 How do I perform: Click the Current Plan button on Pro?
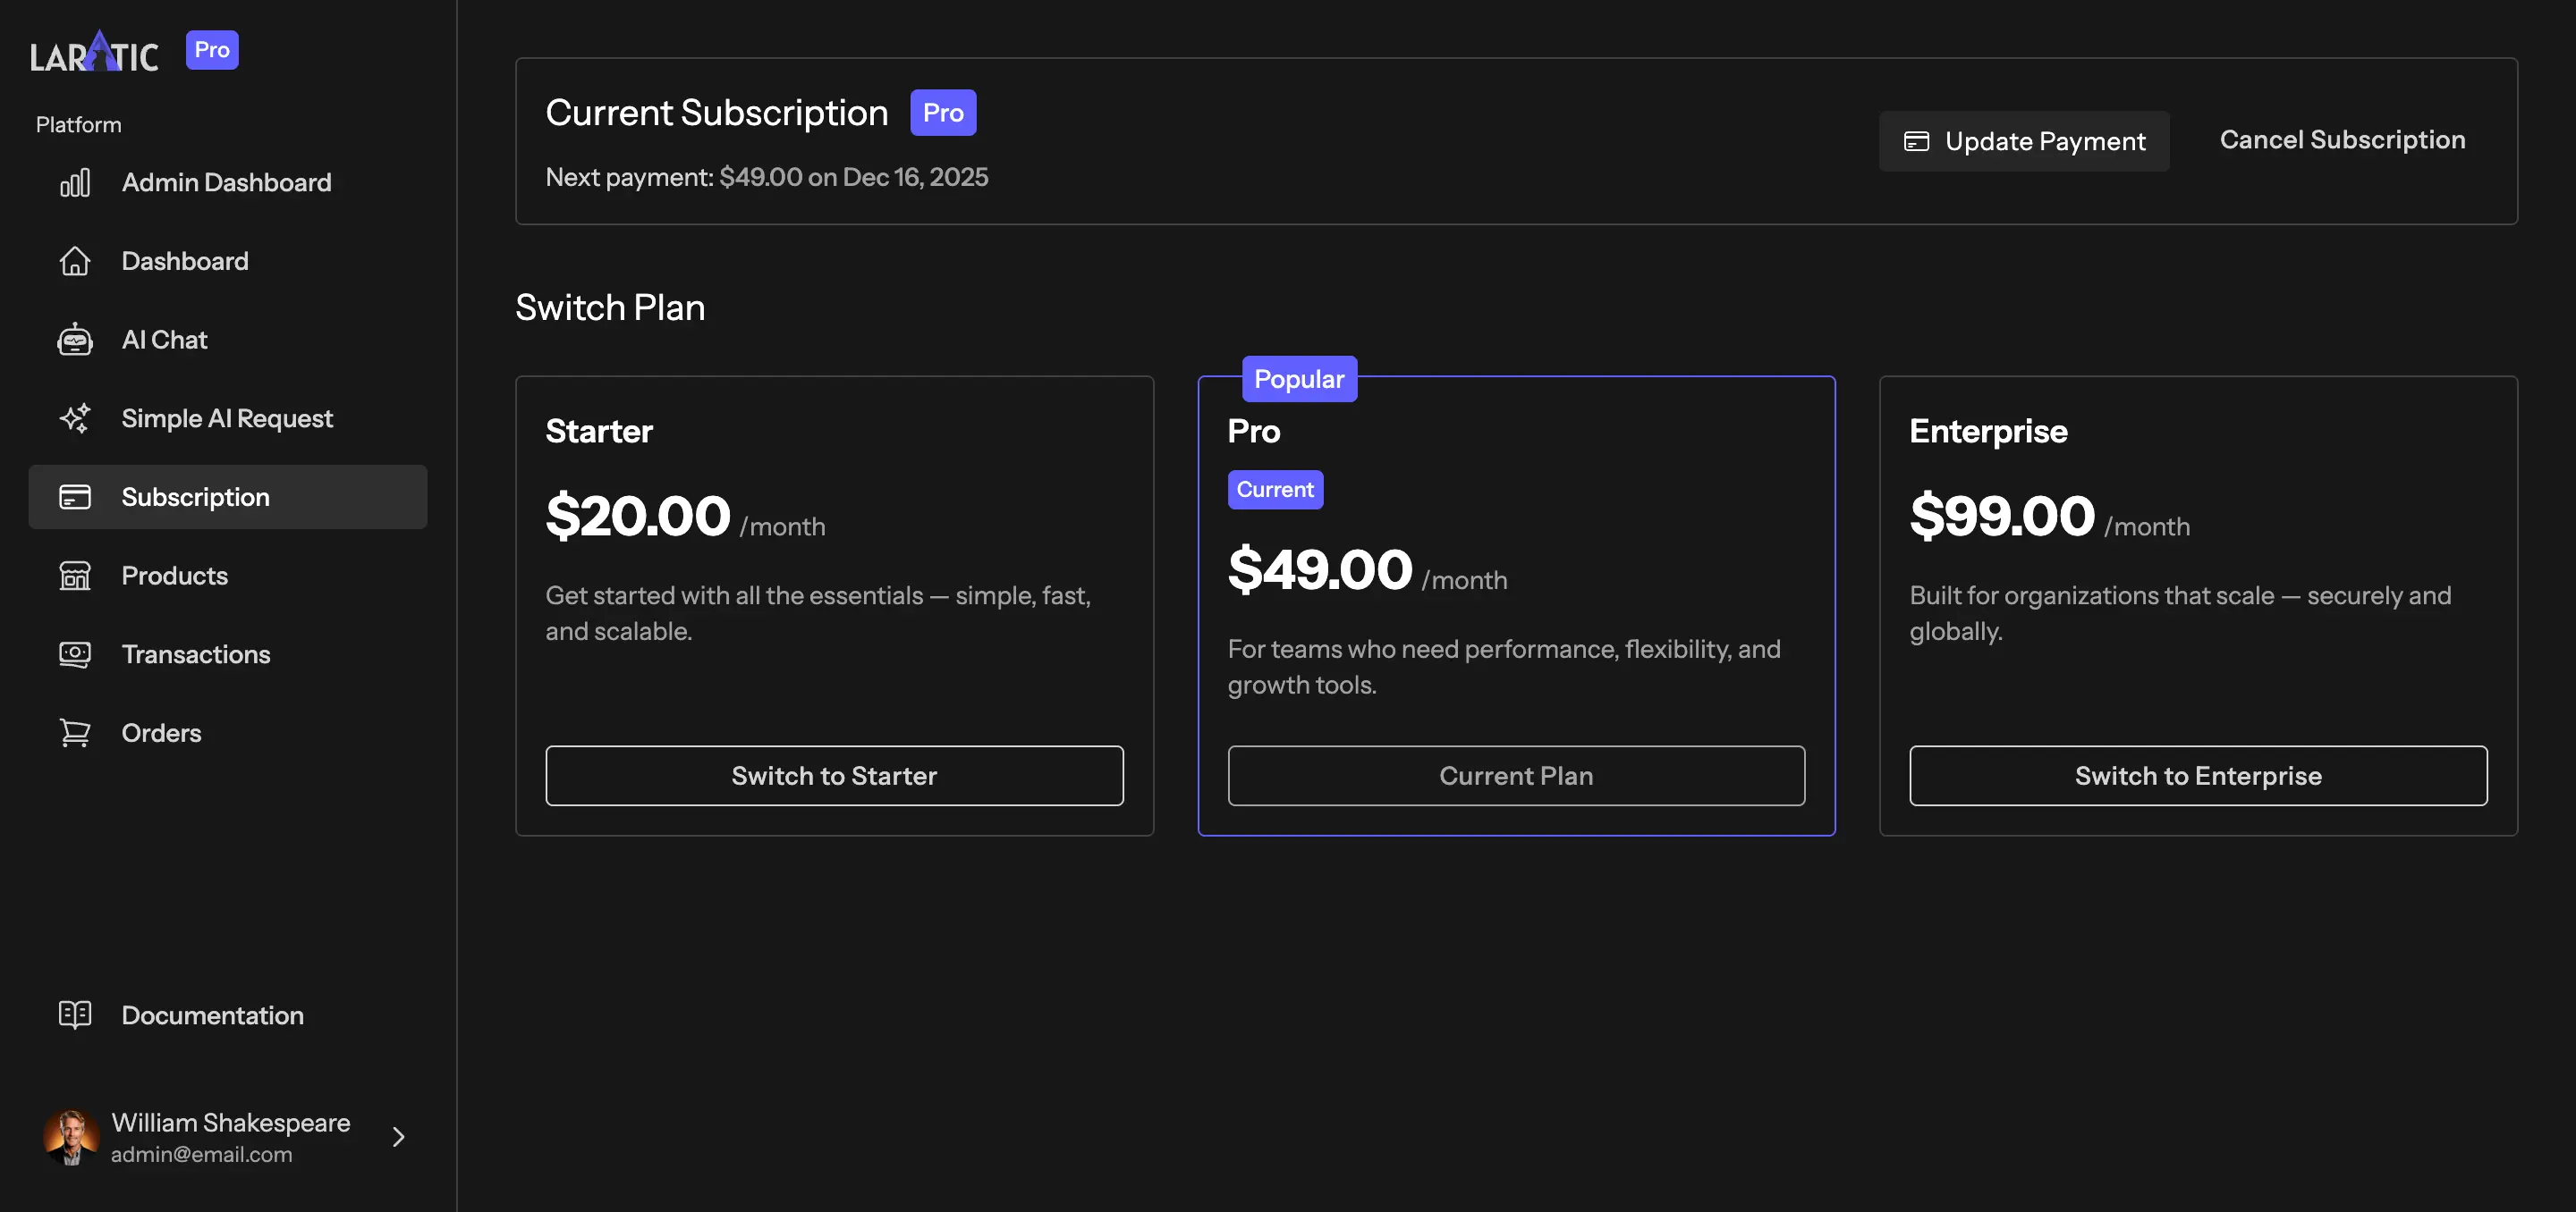point(1516,775)
